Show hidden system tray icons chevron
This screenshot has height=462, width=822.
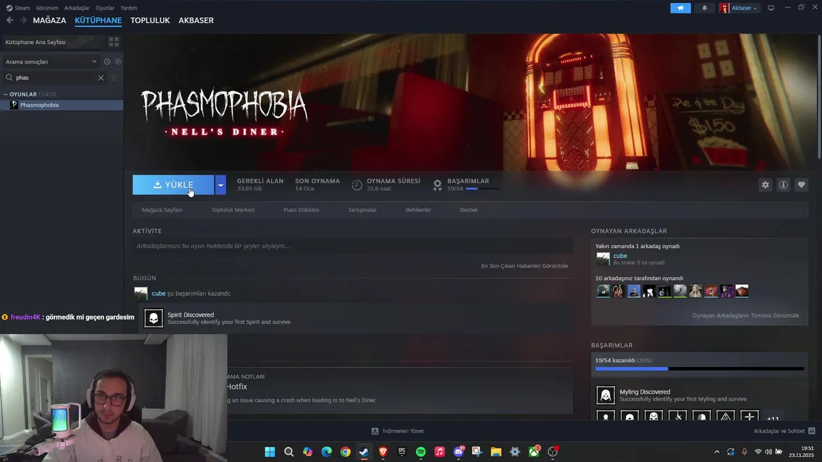717,452
